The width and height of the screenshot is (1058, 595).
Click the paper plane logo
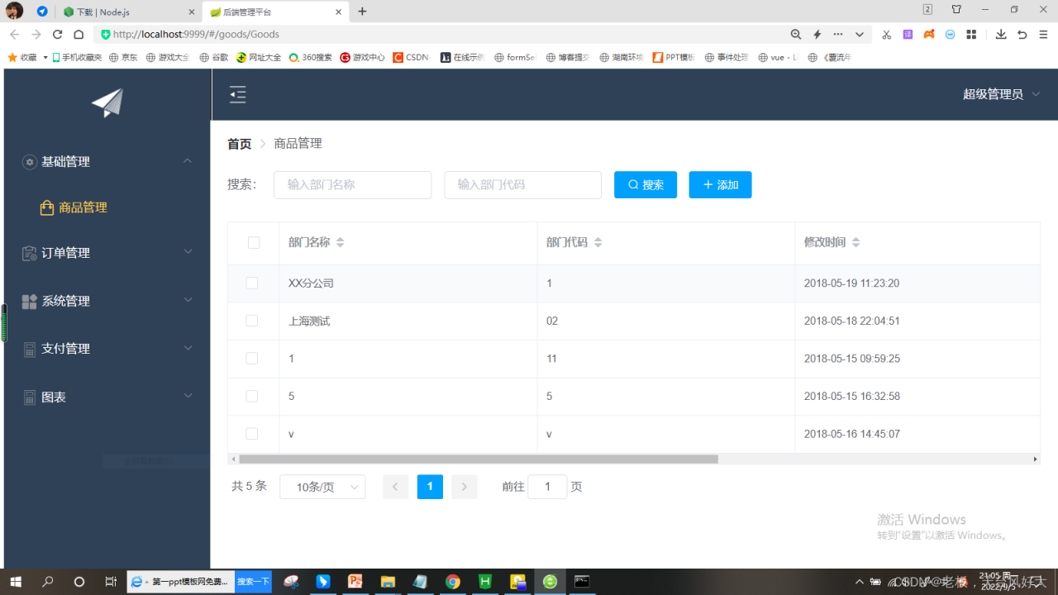pyautogui.click(x=107, y=102)
